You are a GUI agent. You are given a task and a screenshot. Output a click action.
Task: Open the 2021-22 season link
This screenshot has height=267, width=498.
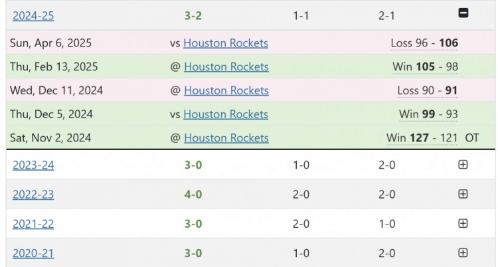33,224
